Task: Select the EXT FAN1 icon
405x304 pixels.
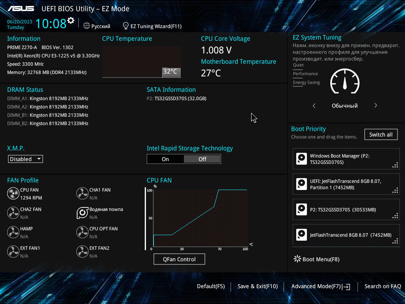Action: click(13, 251)
